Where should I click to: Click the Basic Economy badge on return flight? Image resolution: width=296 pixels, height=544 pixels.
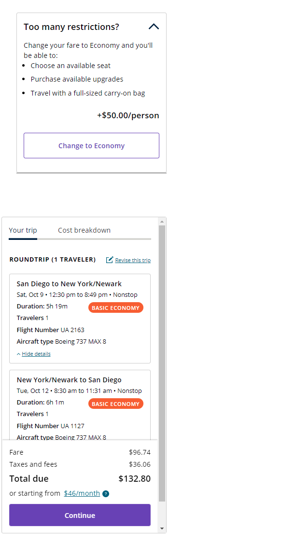click(x=115, y=404)
